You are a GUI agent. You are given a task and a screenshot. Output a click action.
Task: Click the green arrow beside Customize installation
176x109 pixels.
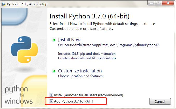[54, 71]
